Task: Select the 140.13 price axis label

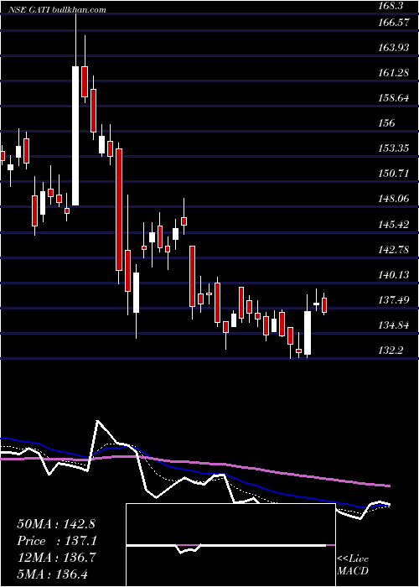Action: tap(396, 275)
